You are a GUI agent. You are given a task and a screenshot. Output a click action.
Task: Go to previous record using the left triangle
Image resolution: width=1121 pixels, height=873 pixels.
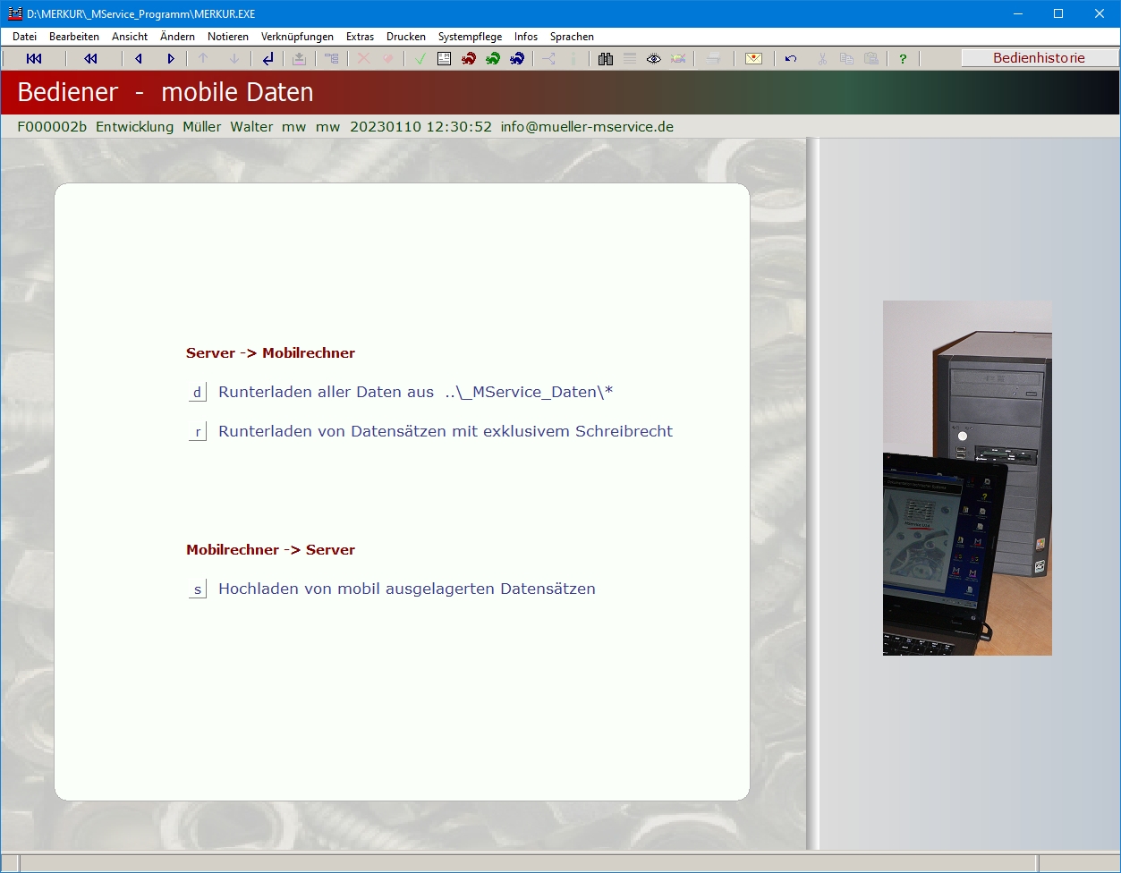(x=139, y=59)
